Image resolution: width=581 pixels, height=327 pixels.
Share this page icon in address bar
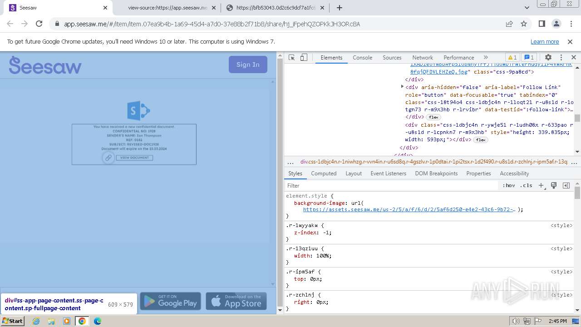click(x=509, y=24)
